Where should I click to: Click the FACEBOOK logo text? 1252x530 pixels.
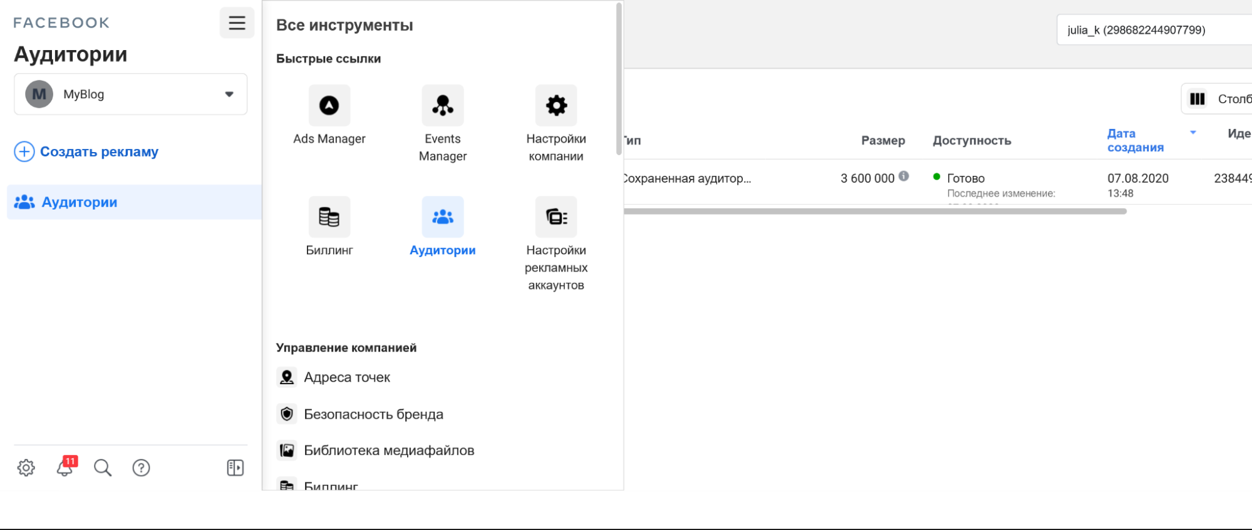(61, 23)
